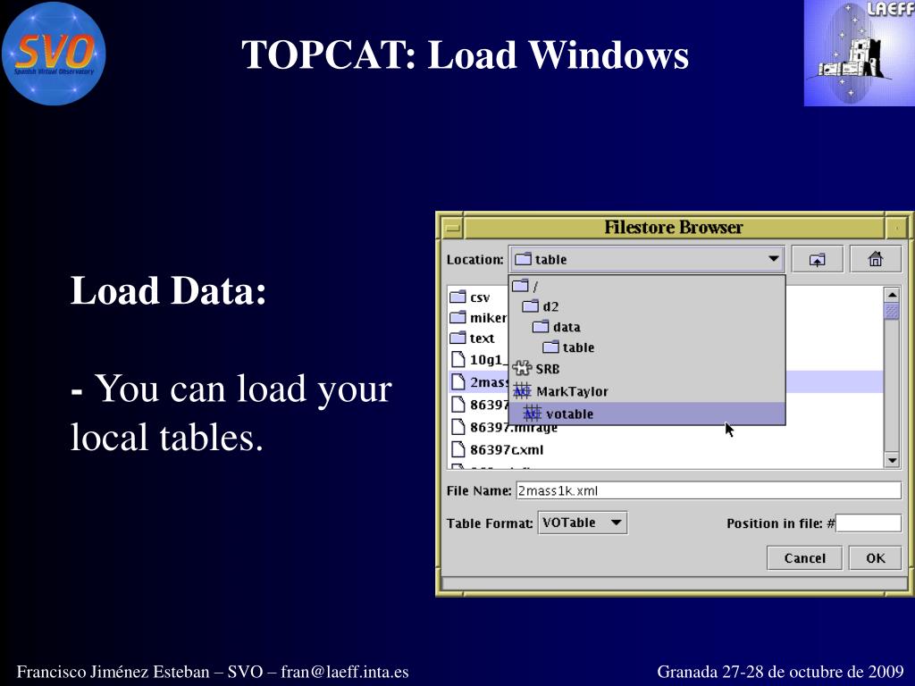The width and height of the screenshot is (915, 686).
Task: Open the Table Format VOTable dropdown
Action: 582,523
